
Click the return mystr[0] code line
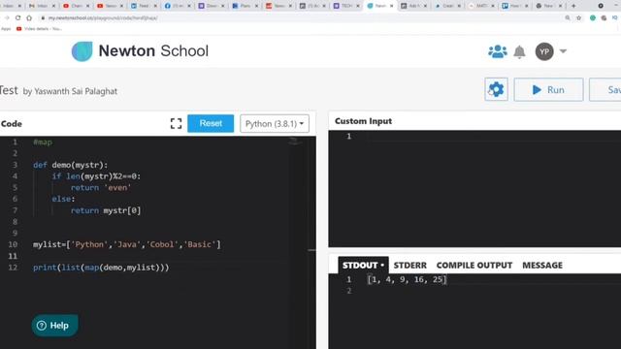106,210
